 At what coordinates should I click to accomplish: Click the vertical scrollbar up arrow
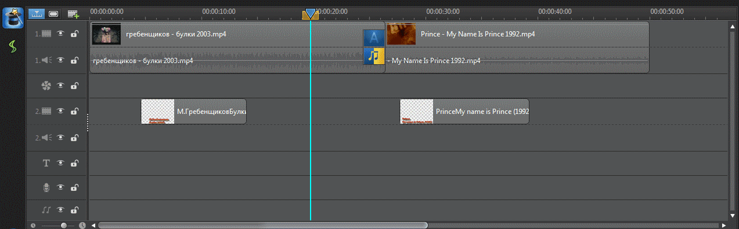[732, 26]
